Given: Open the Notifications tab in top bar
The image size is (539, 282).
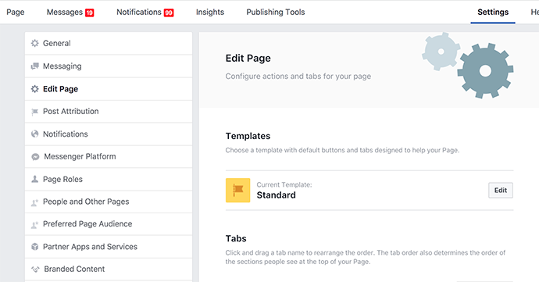Looking at the screenshot, I should pos(145,12).
